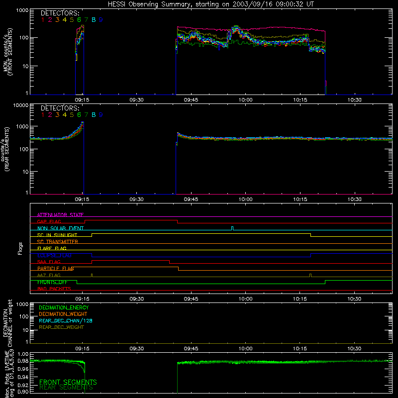398x398 pixels.
Task: Click REAR SEGMENTS label in livetime plot
Action: pyautogui.click(x=66, y=388)
